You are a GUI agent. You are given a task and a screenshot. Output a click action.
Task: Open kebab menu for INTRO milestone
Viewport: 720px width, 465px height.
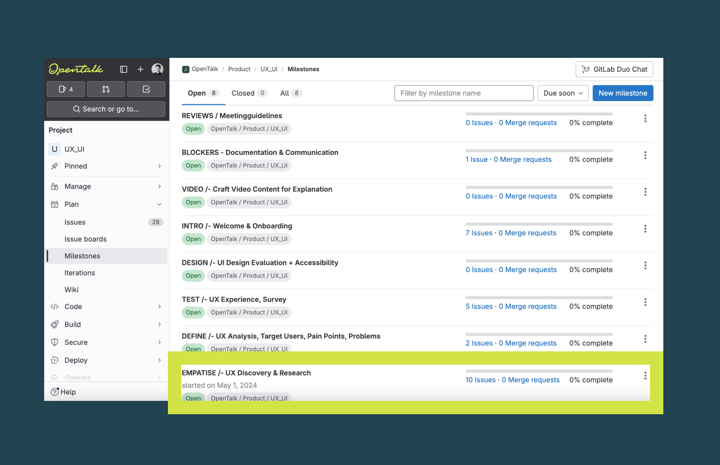(x=645, y=229)
